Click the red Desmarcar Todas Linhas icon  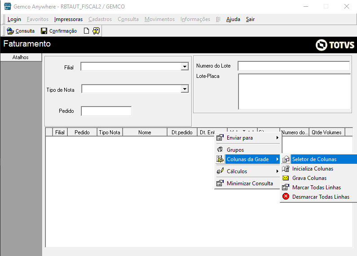286,196
